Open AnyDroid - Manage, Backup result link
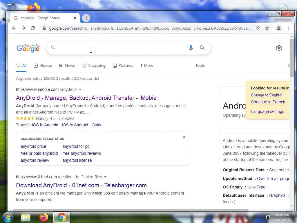 pos(86,98)
